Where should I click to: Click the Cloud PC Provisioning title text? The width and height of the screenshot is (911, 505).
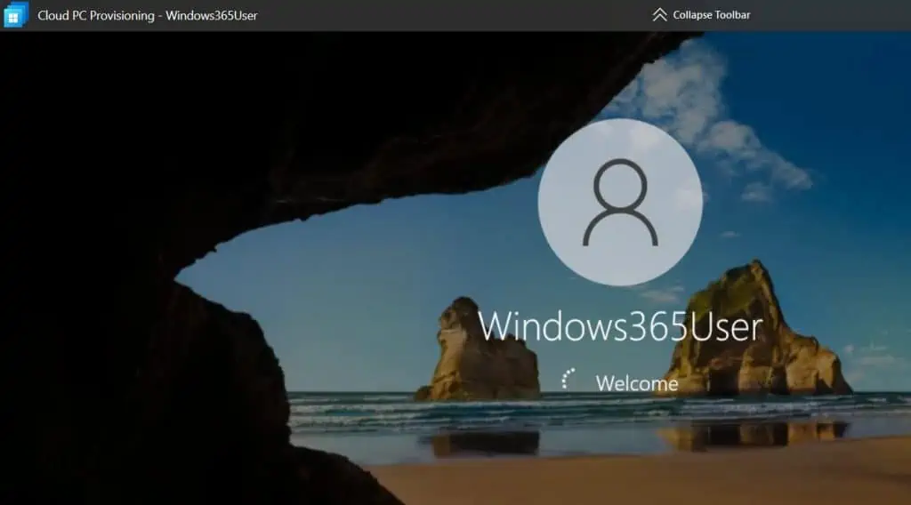148,16
